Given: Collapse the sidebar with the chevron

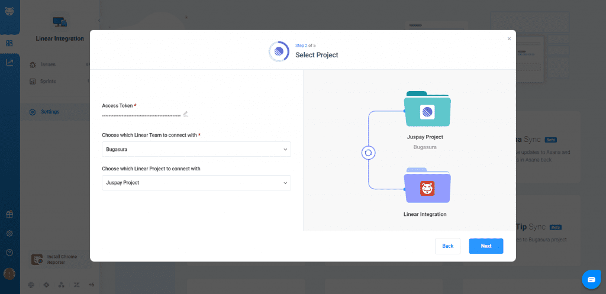Looking at the screenshot, I should (99, 21).
